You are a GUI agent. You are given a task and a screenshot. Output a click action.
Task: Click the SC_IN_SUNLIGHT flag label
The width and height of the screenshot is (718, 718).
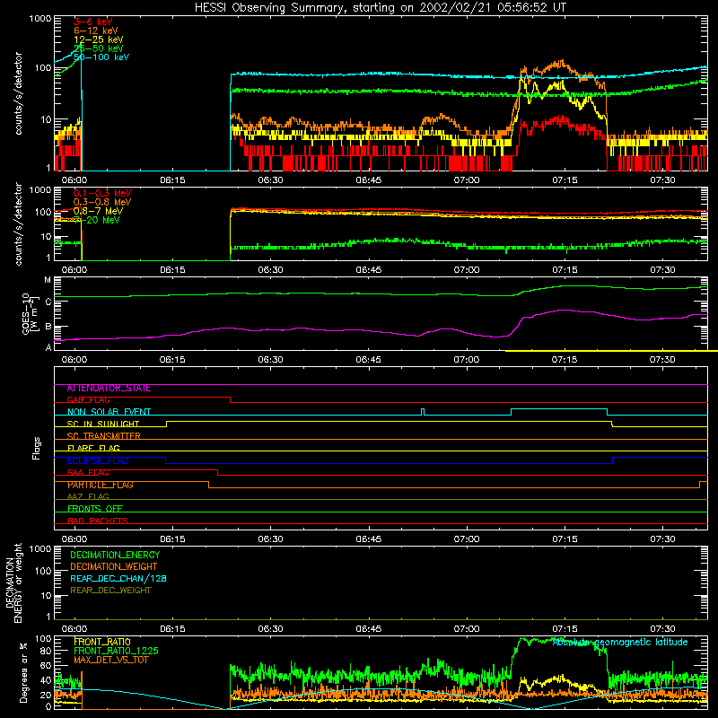(x=103, y=424)
